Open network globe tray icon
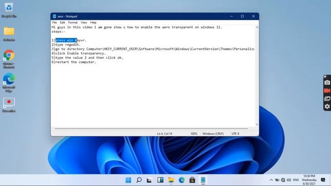331x186 pixels. click(283, 180)
